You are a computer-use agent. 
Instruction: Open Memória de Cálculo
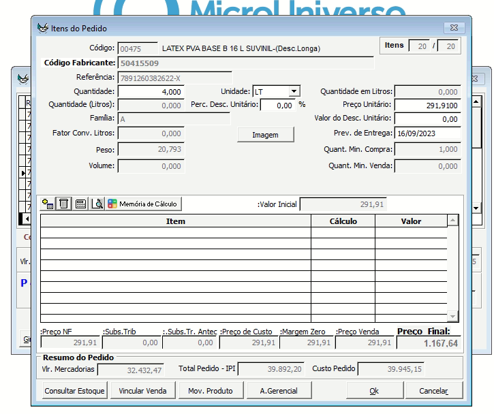143,204
